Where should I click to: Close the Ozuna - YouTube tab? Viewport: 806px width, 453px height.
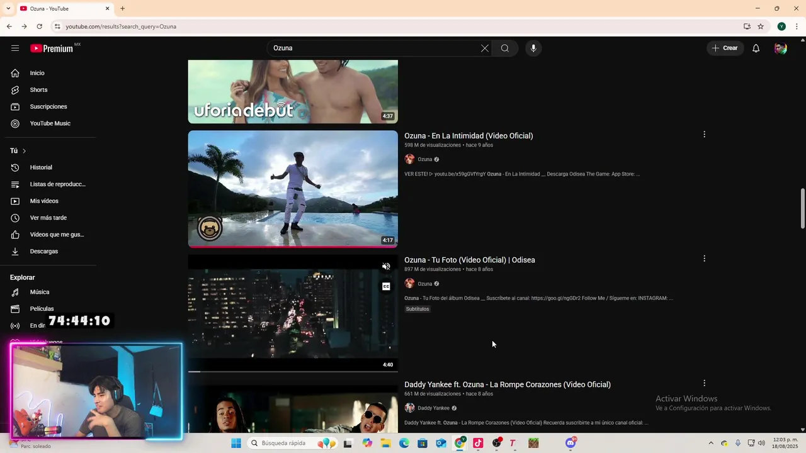(x=107, y=8)
